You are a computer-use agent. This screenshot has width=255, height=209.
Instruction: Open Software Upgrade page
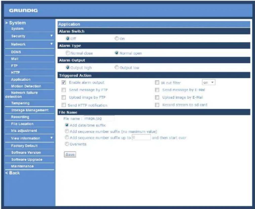click(27, 159)
